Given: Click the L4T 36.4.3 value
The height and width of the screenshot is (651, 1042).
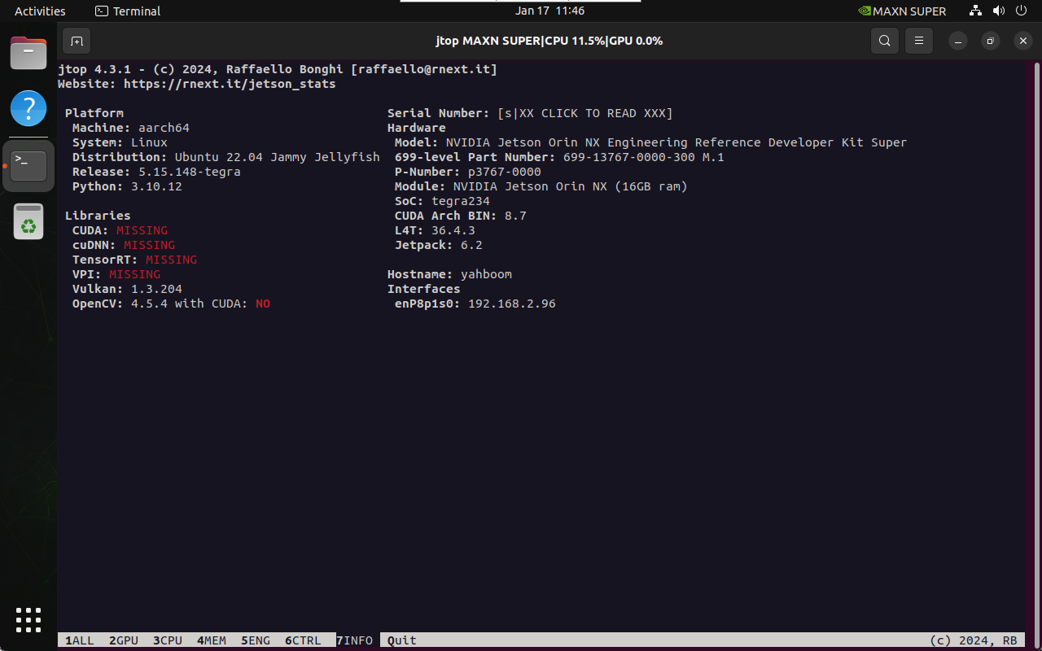Looking at the screenshot, I should click(x=453, y=230).
